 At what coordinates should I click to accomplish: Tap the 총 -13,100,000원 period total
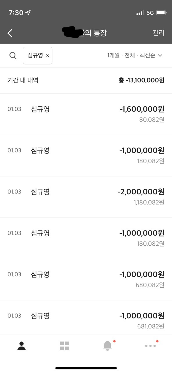click(141, 80)
